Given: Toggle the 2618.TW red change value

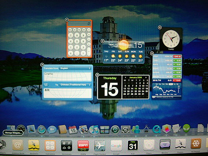Looking at the screenshot, I should click(177, 80).
